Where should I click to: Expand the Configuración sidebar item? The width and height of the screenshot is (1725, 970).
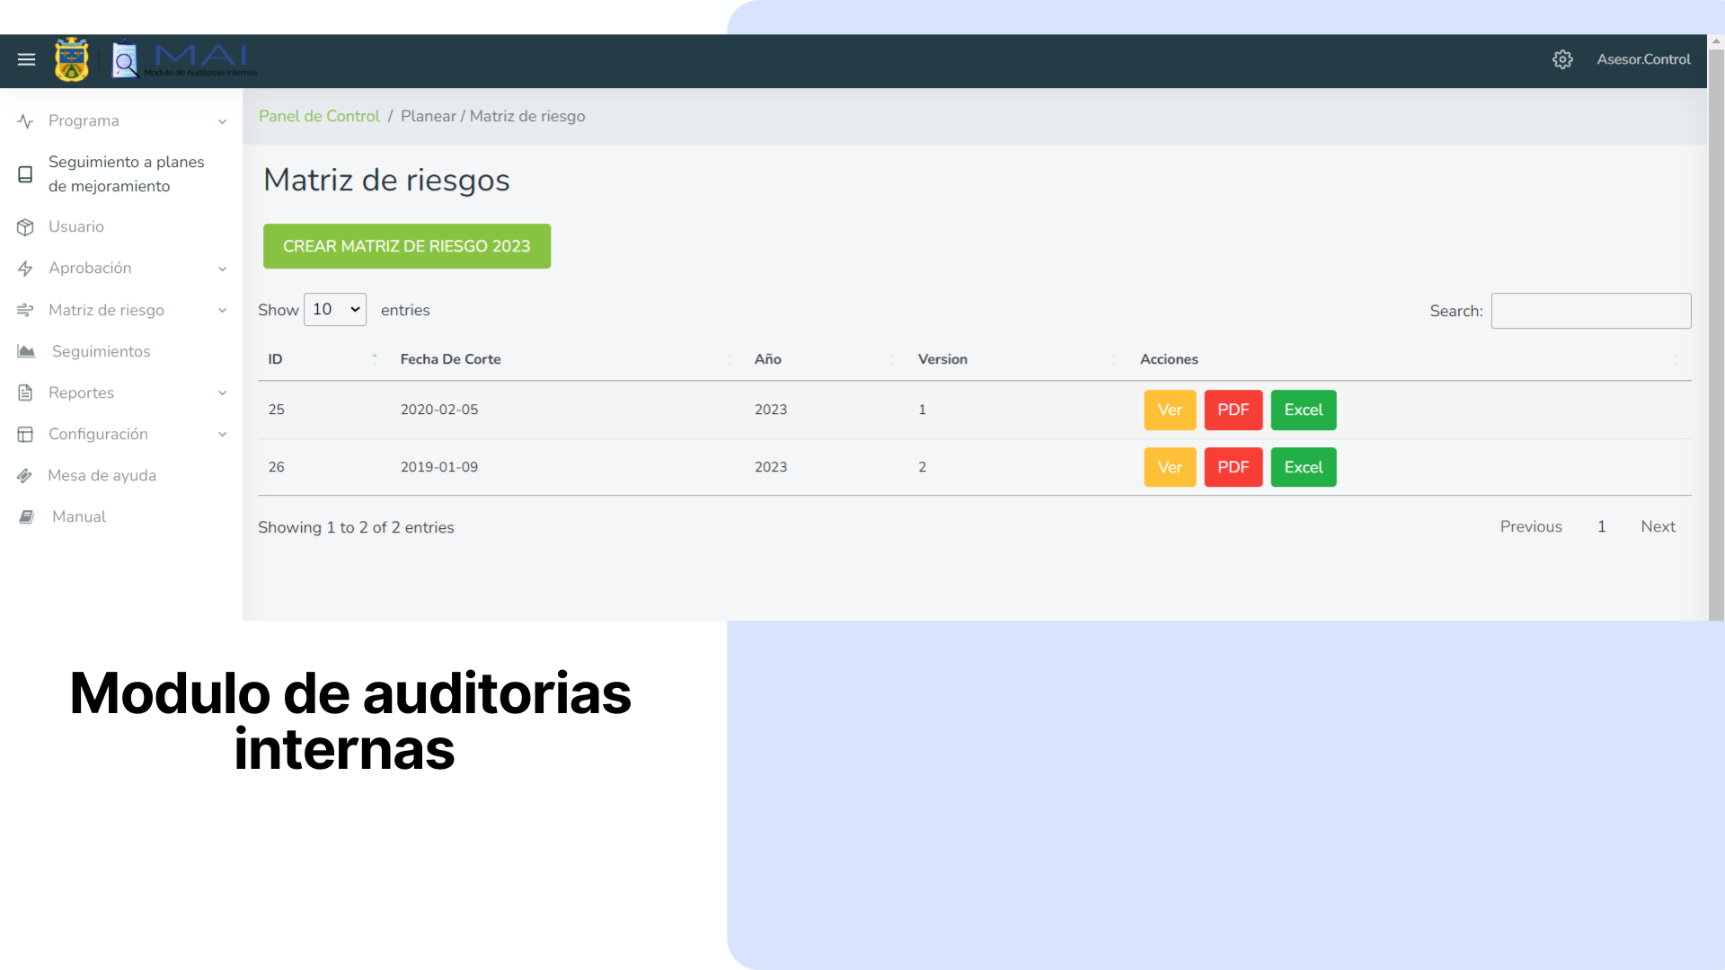pos(98,434)
